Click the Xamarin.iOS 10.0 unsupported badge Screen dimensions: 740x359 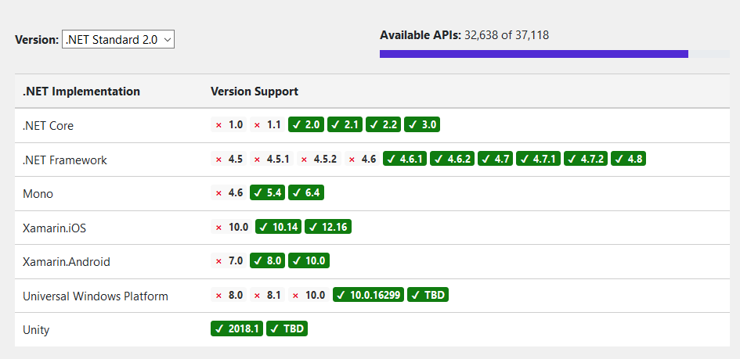231,227
